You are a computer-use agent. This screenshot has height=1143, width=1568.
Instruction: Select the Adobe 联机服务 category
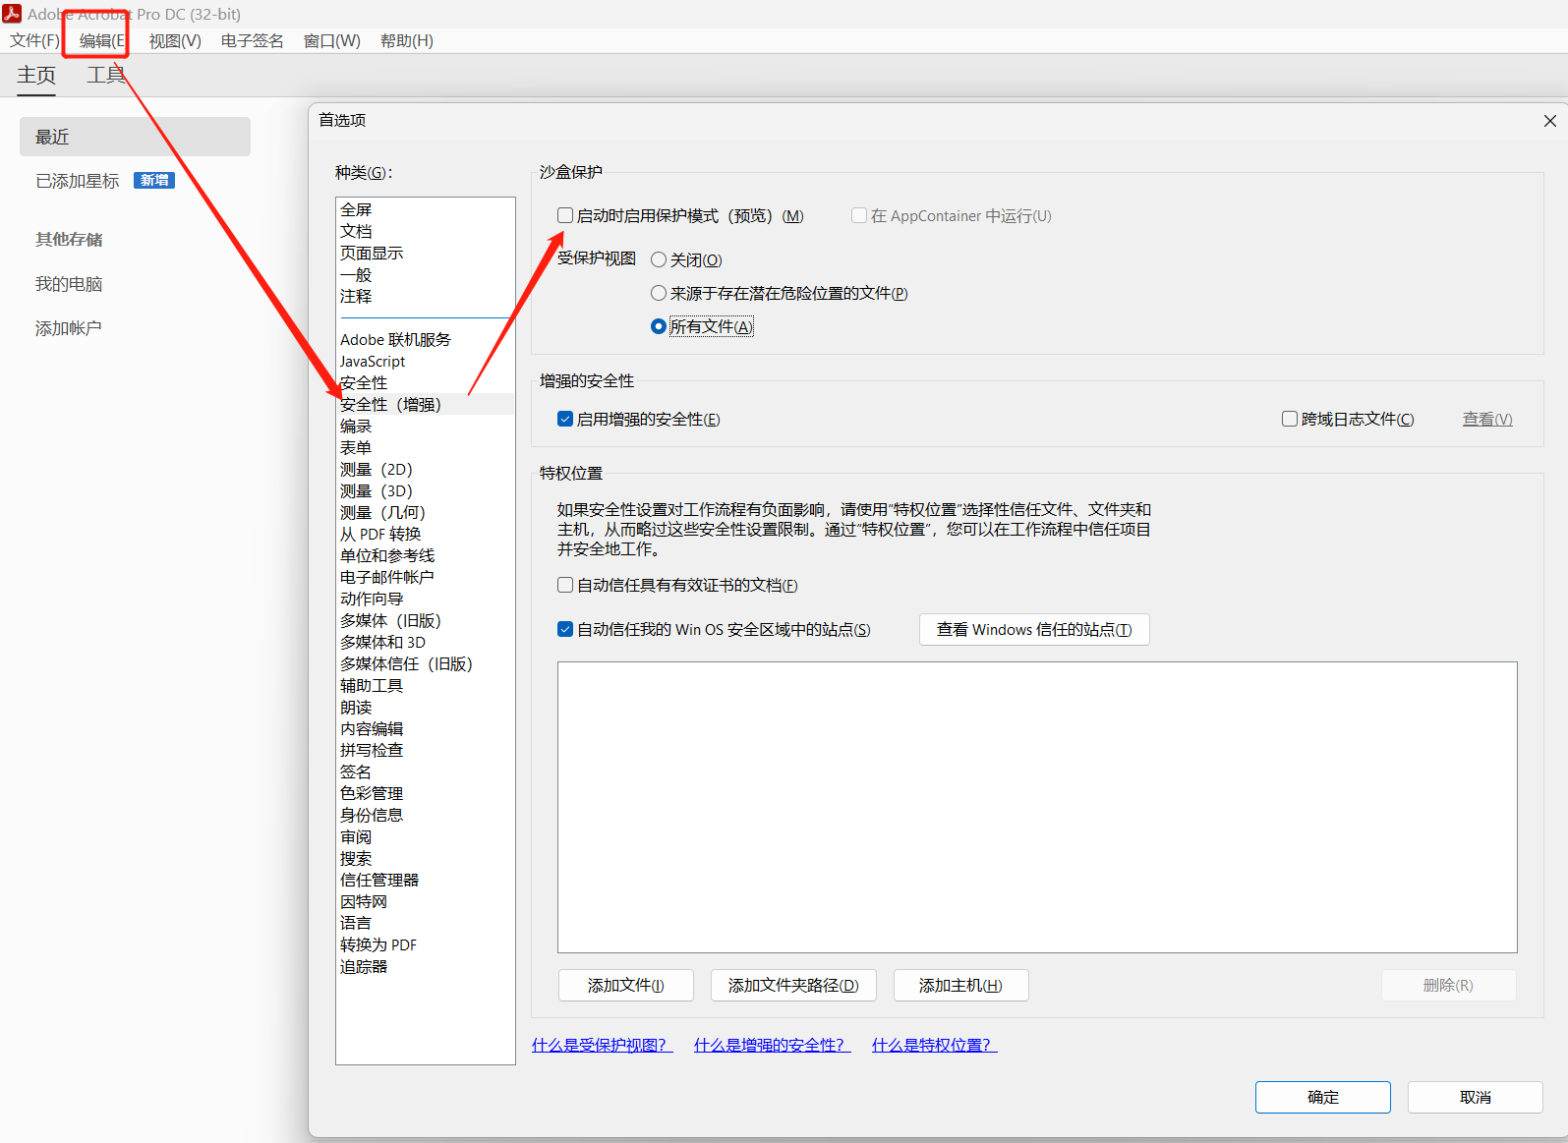click(395, 339)
